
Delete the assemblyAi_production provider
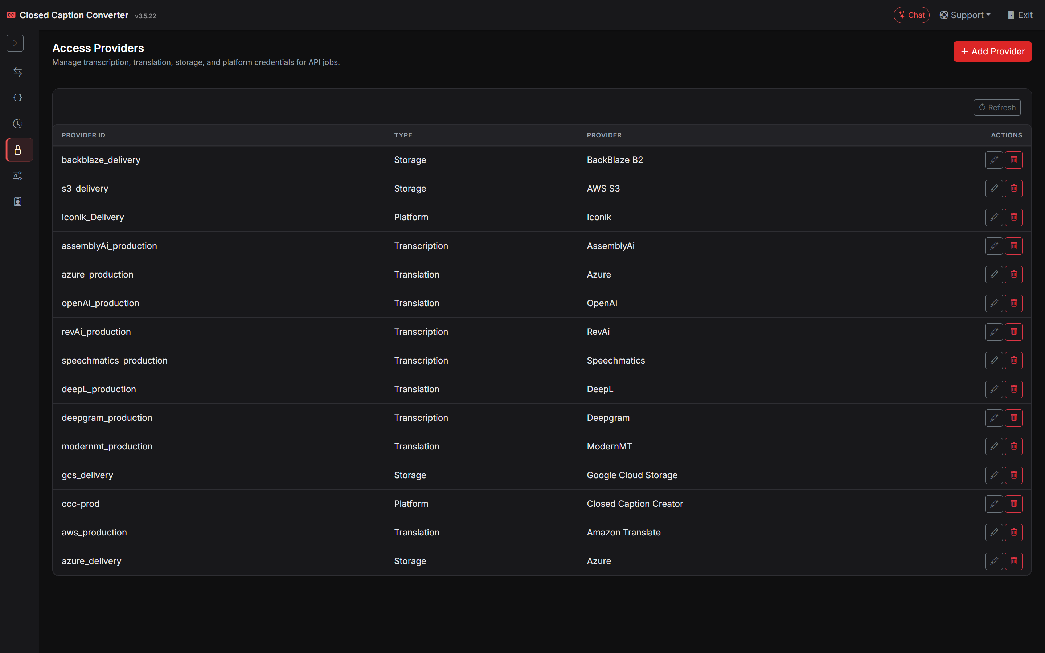pos(1013,246)
